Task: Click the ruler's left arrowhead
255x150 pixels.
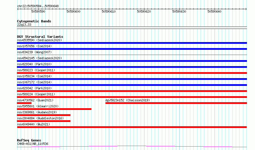Action: 18,9
